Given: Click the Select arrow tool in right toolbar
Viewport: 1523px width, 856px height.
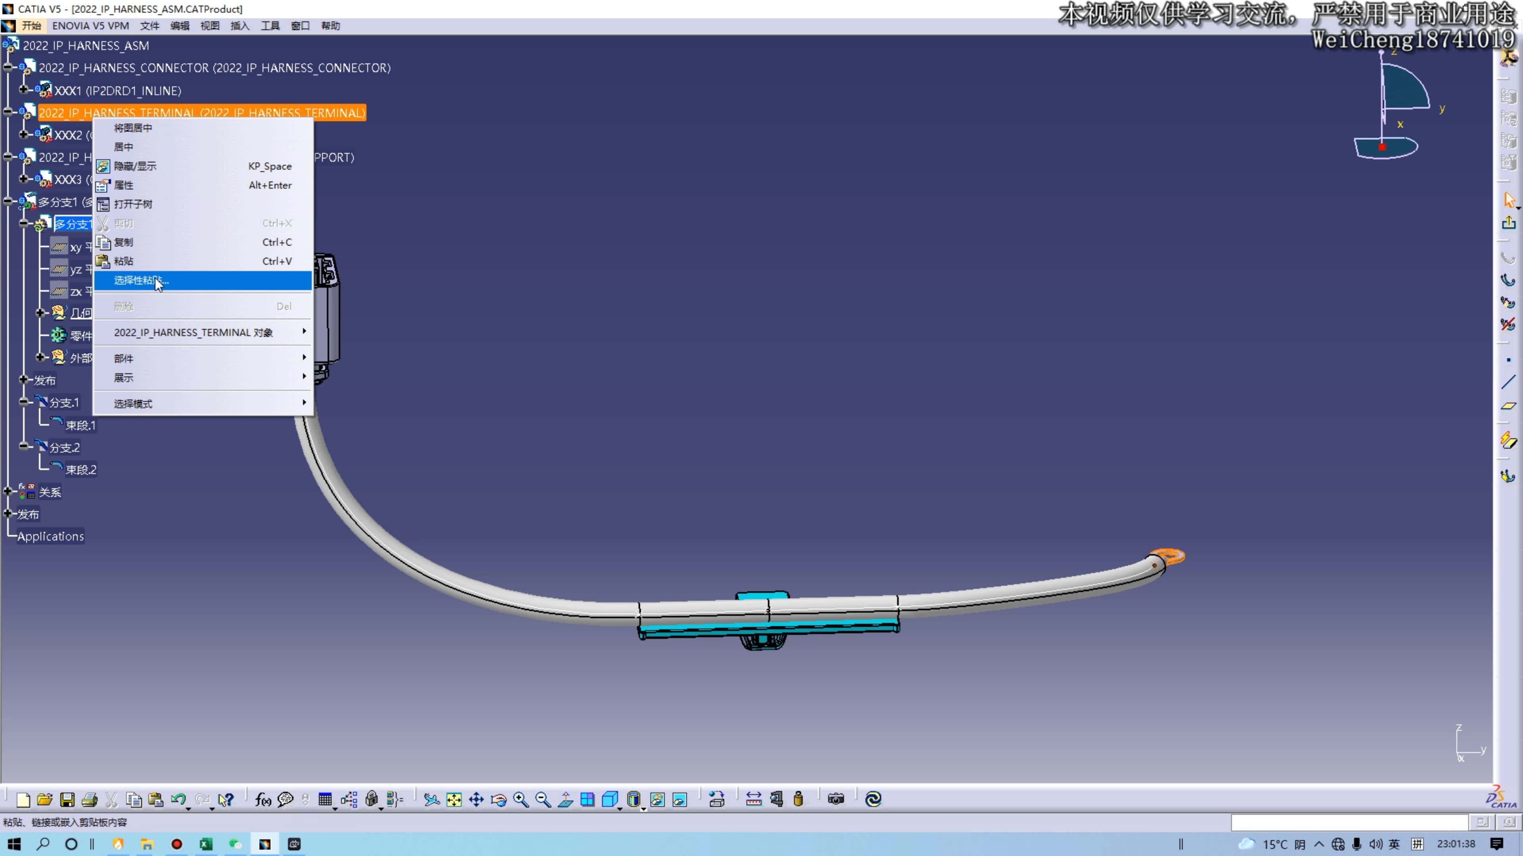Looking at the screenshot, I should [1509, 200].
